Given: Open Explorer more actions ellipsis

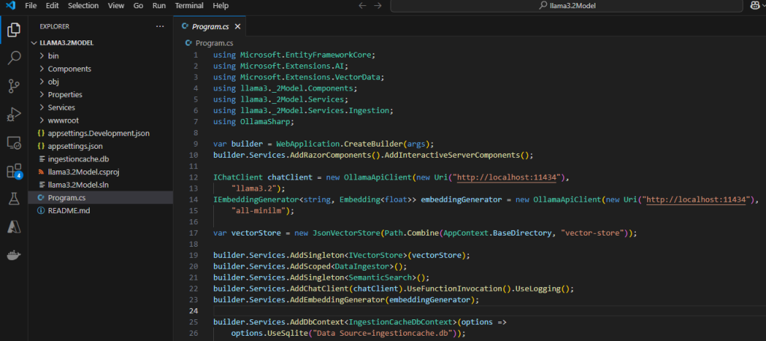Looking at the screenshot, I should (160, 26).
